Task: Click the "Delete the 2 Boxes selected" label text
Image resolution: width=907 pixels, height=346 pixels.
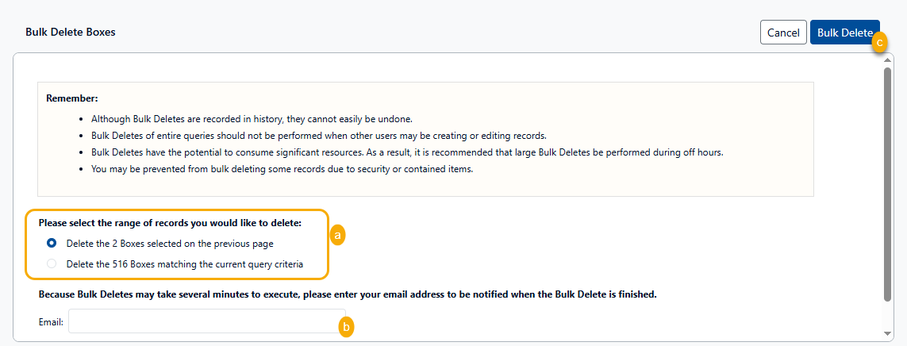Action: [x=170, y=244]
